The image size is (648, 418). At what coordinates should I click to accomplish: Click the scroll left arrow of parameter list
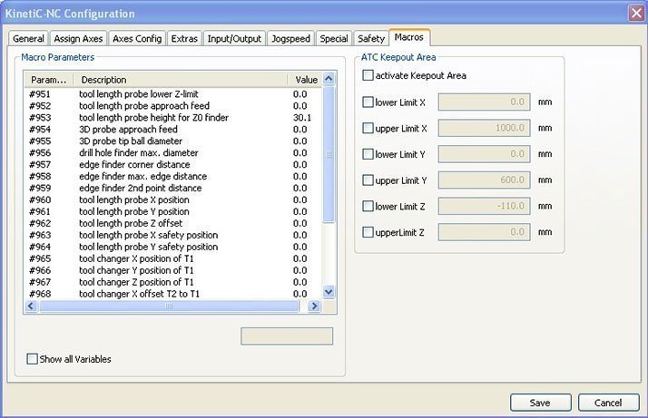point(31,306)
